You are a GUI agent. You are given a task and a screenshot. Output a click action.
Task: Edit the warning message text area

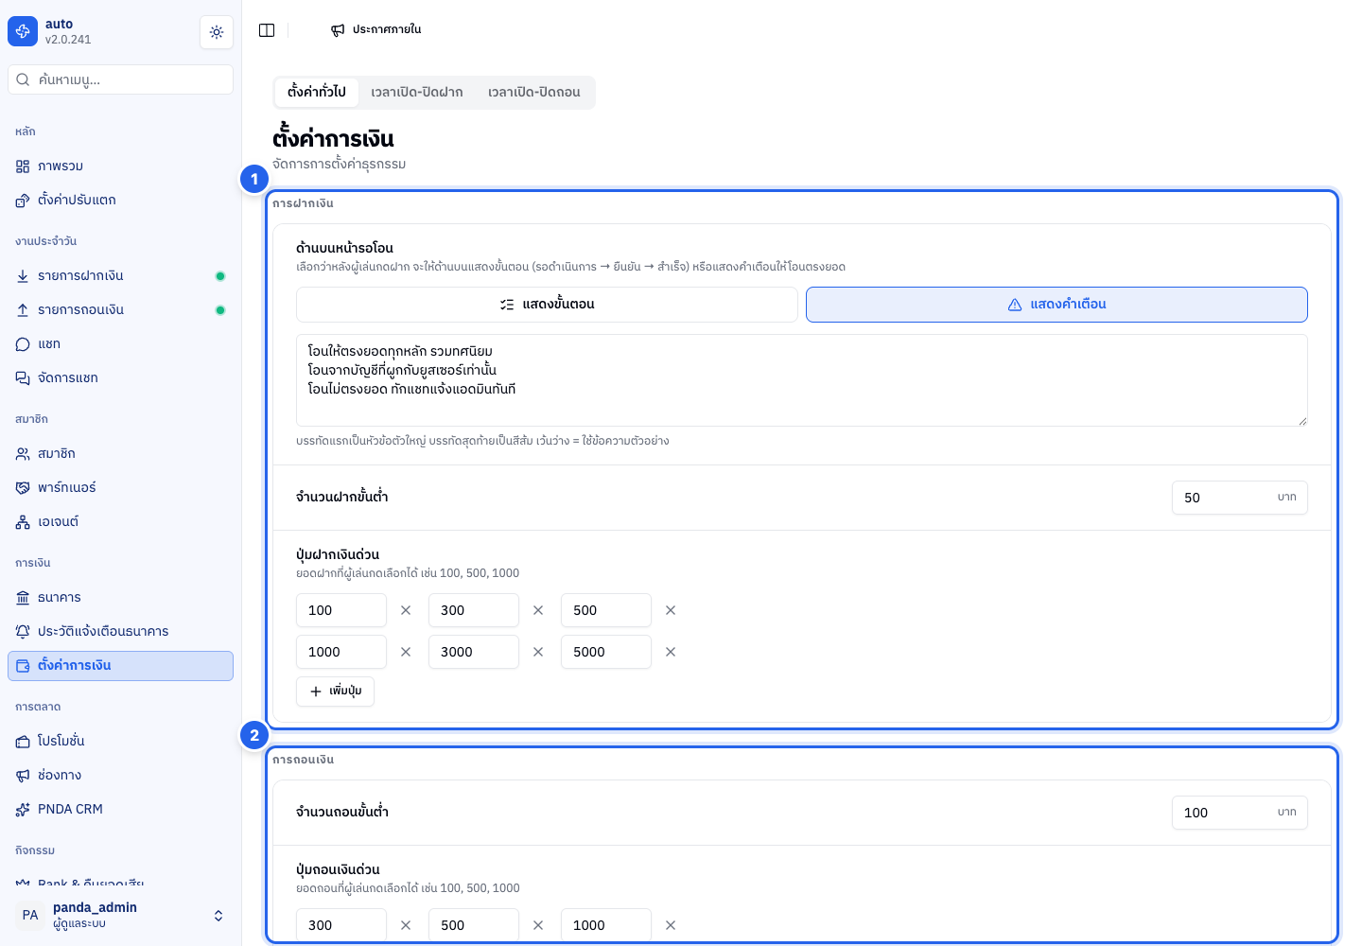click(802, 380)
